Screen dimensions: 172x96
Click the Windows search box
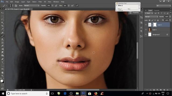tap(28, 94)
